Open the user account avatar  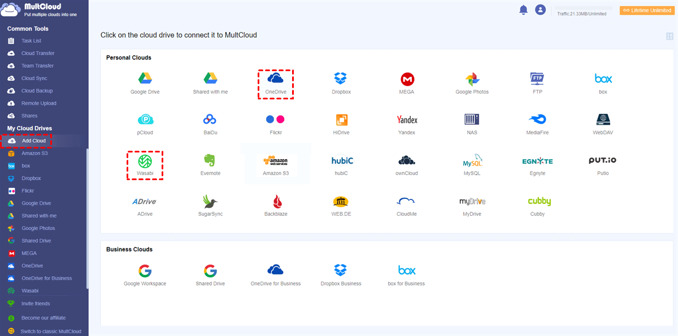point(541,10)
